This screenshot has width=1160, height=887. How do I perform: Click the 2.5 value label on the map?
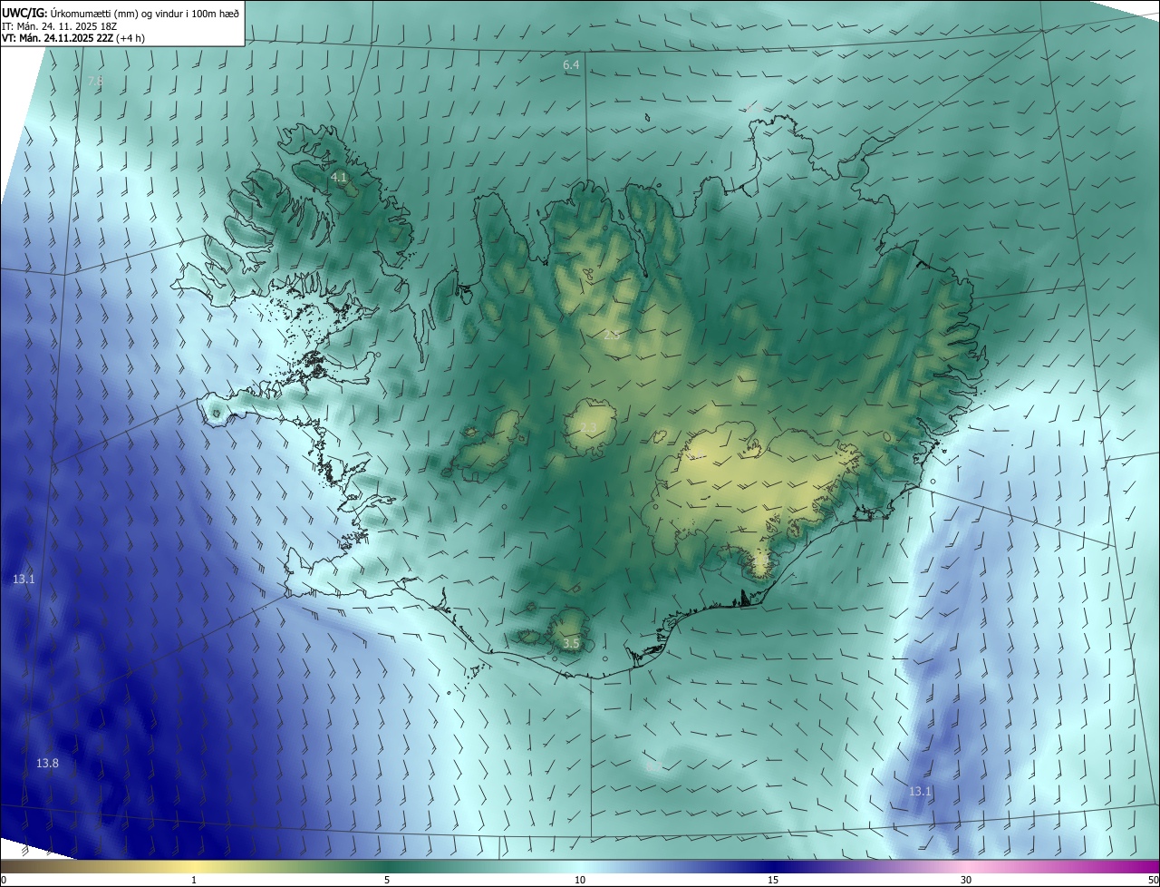pos(612,336)
